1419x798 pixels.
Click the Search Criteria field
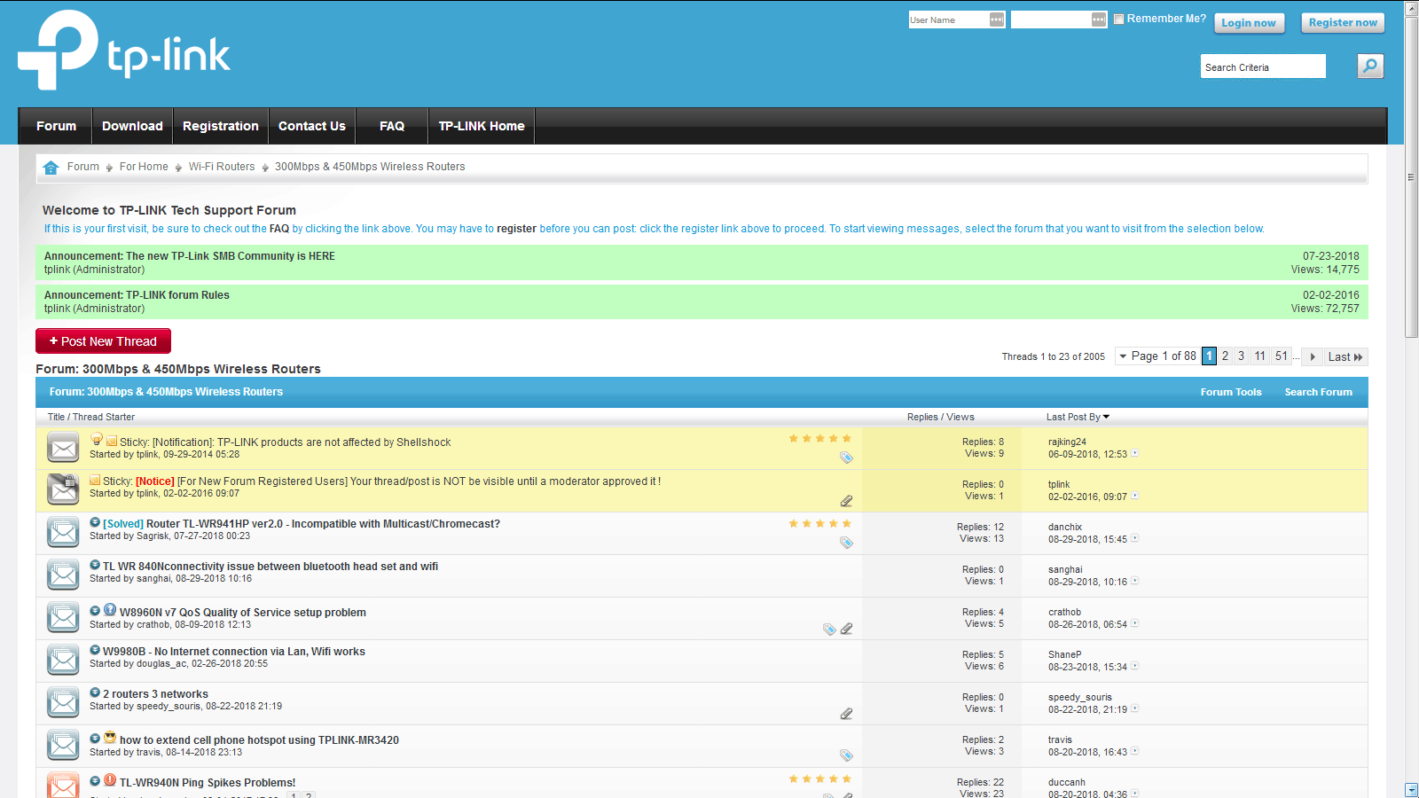[x=1263, y=66]
